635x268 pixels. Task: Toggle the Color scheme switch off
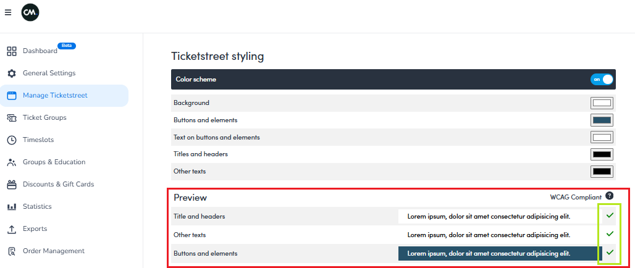coord(602,80)
